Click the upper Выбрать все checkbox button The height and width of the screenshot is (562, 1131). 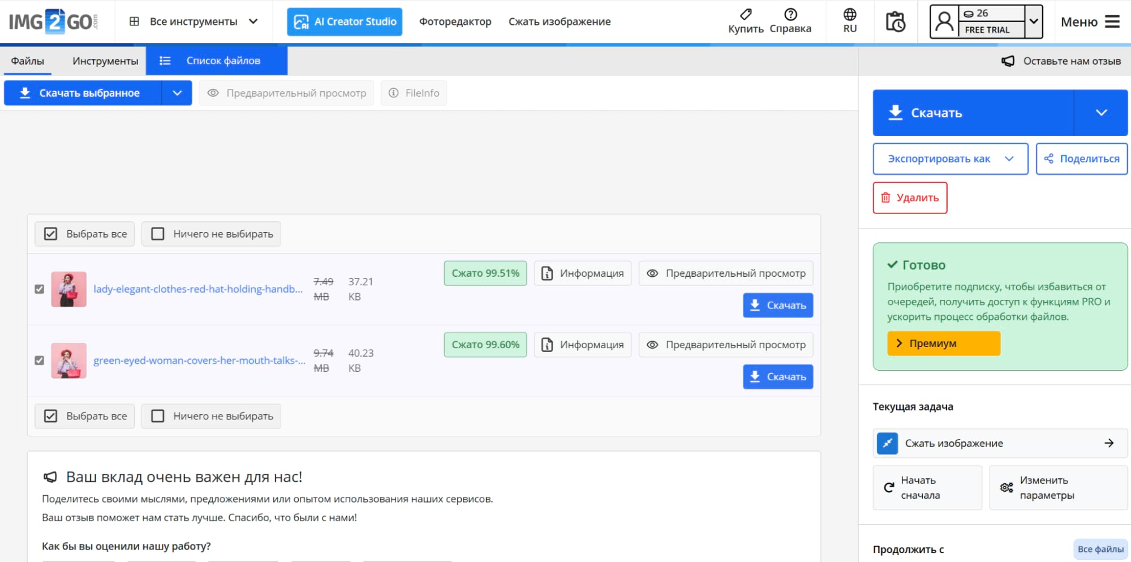[85, 234]
